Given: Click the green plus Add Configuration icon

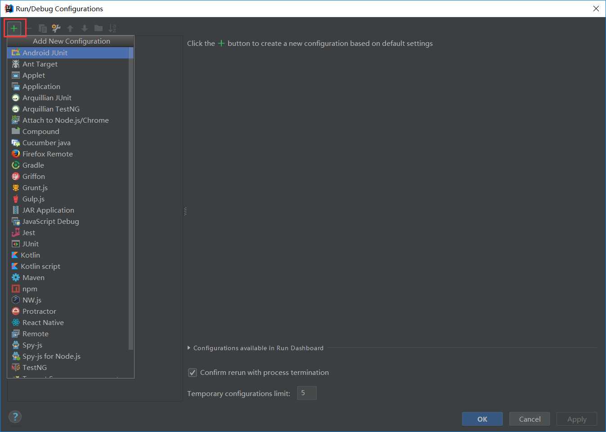Looking at the screenshot, I should (14, 28).
